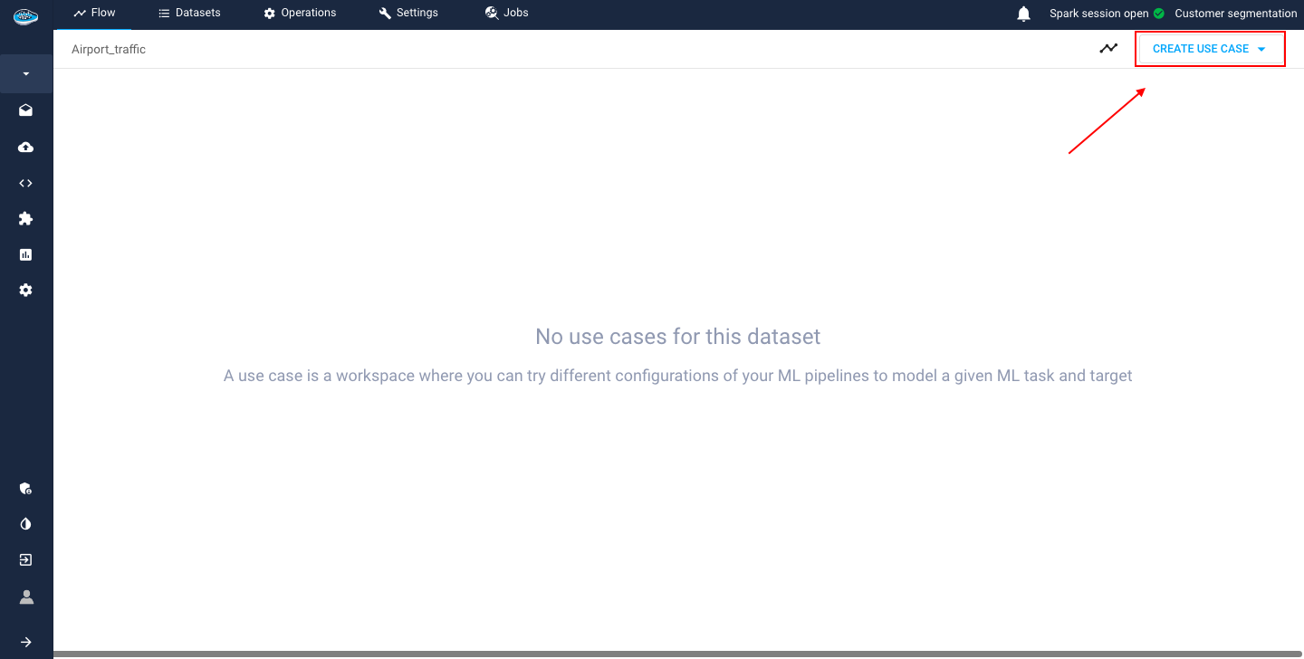Click the puzzle piece plugin icon

pyautogui.click(x=26, y=219)
